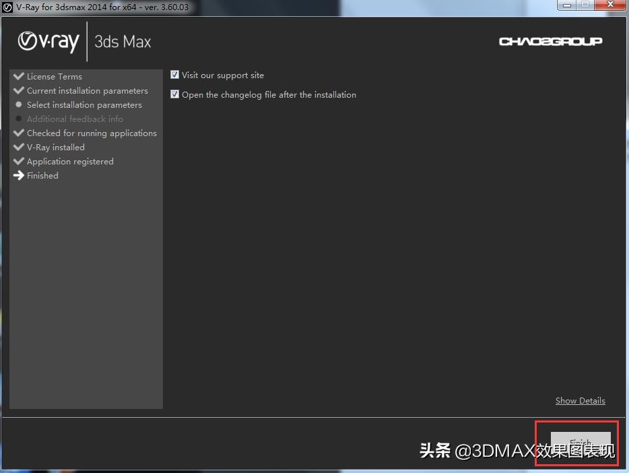Select the Select installation parameters step
This screenshot has width=629, height=473.
click(x=84, y=104)
